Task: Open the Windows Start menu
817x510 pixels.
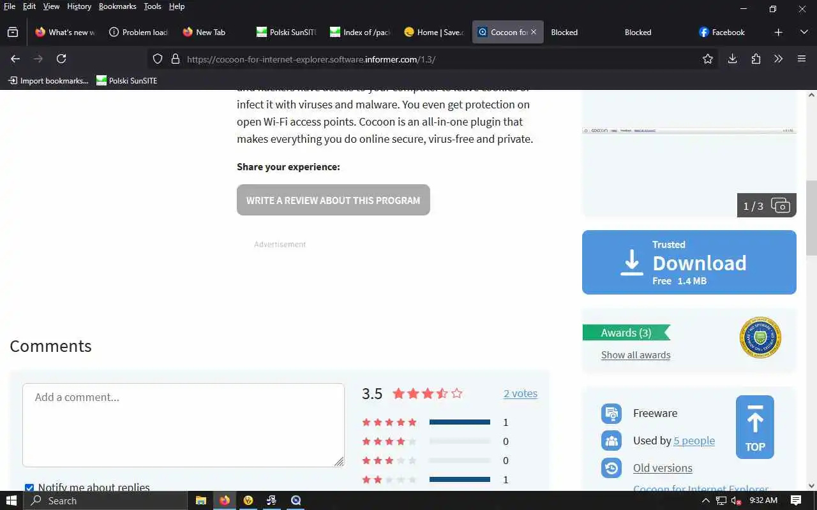Action: (x=11, y=500)
